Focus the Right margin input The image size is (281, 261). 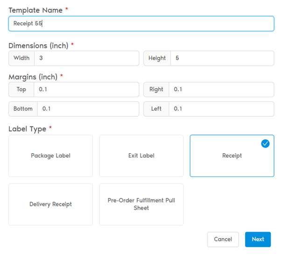click(x=221, y=90)
